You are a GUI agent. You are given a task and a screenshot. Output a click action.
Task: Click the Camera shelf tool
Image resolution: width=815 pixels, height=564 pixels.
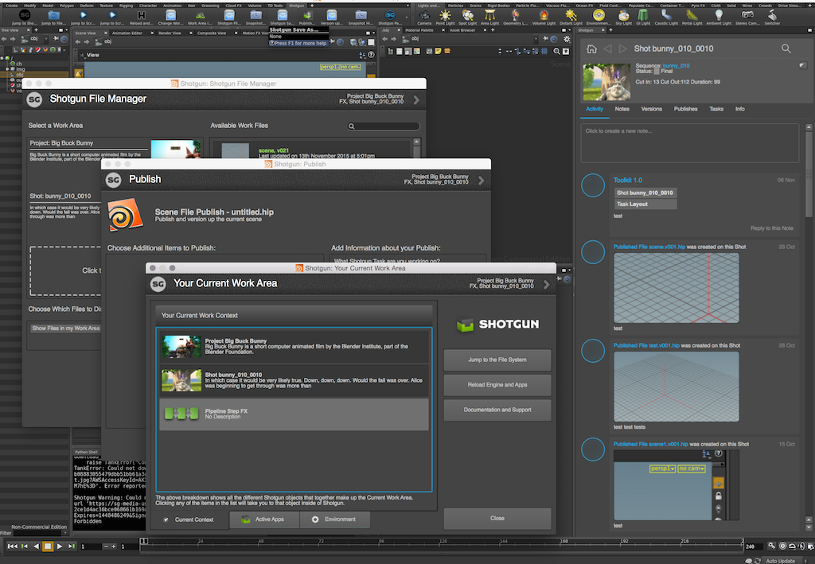[424, 18]
